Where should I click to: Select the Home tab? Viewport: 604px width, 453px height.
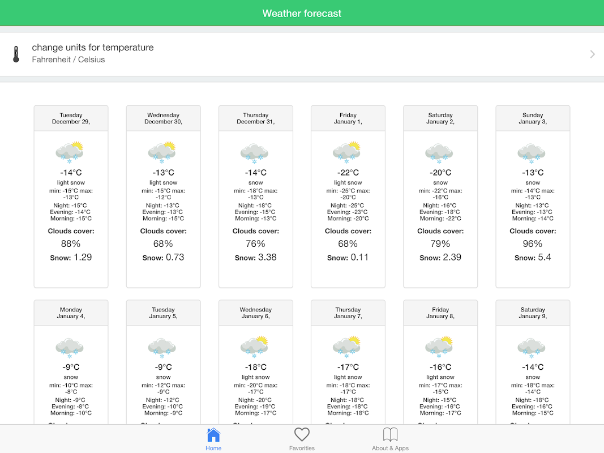(213, 439)
